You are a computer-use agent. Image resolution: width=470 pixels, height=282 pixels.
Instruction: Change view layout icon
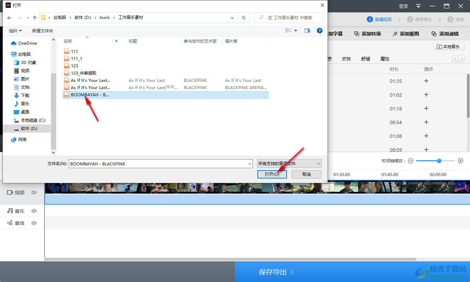[x=288, y=31]
